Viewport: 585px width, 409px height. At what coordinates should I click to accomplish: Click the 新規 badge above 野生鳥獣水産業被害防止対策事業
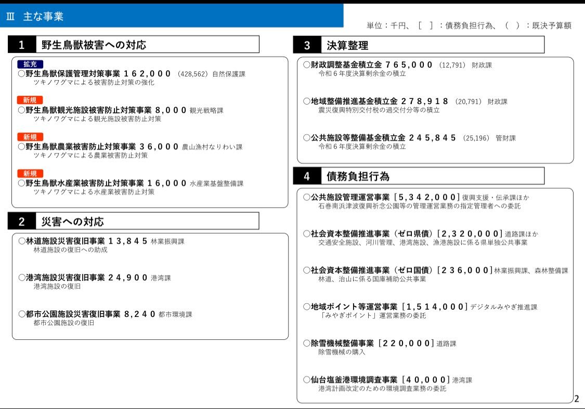tap(30, 173)
